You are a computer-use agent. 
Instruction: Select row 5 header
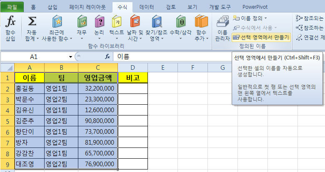point(7,121)
